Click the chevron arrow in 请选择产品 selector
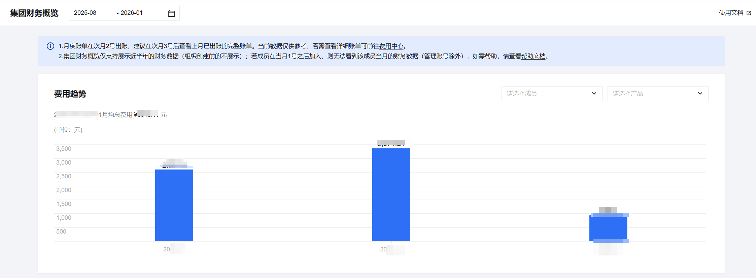 [700, 94]
